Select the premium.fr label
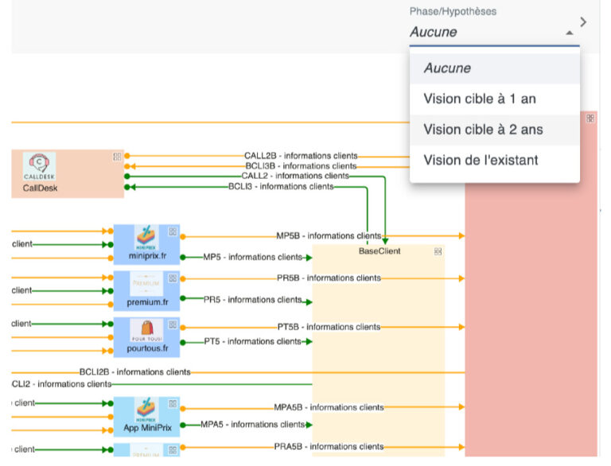 pos(147,302)
